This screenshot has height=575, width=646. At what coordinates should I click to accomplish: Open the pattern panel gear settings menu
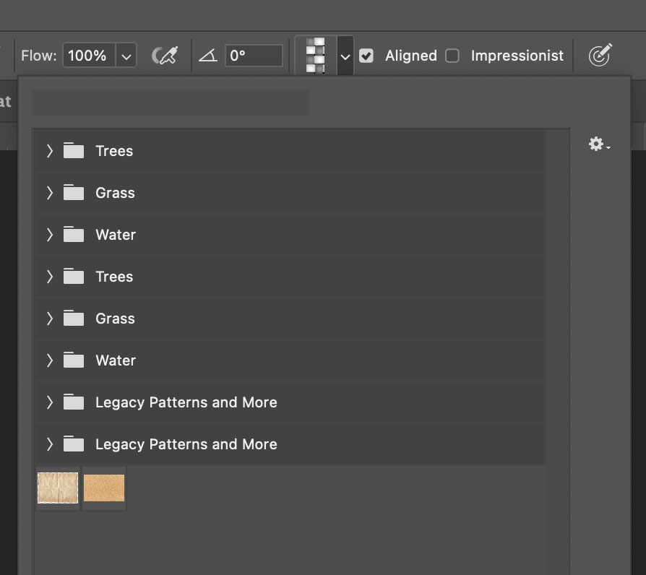(x=596, y=144)
